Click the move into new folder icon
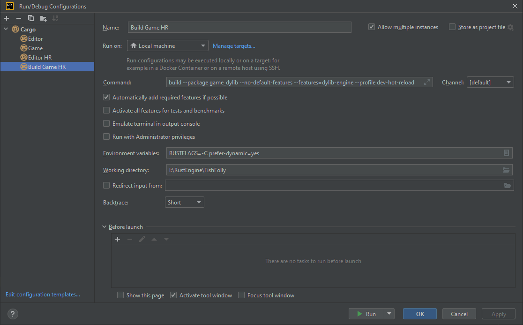This screenshot has width=523, height=325. tap(43, 18)
